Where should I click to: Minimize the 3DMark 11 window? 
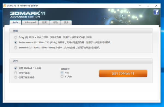[x=140, y=6]
